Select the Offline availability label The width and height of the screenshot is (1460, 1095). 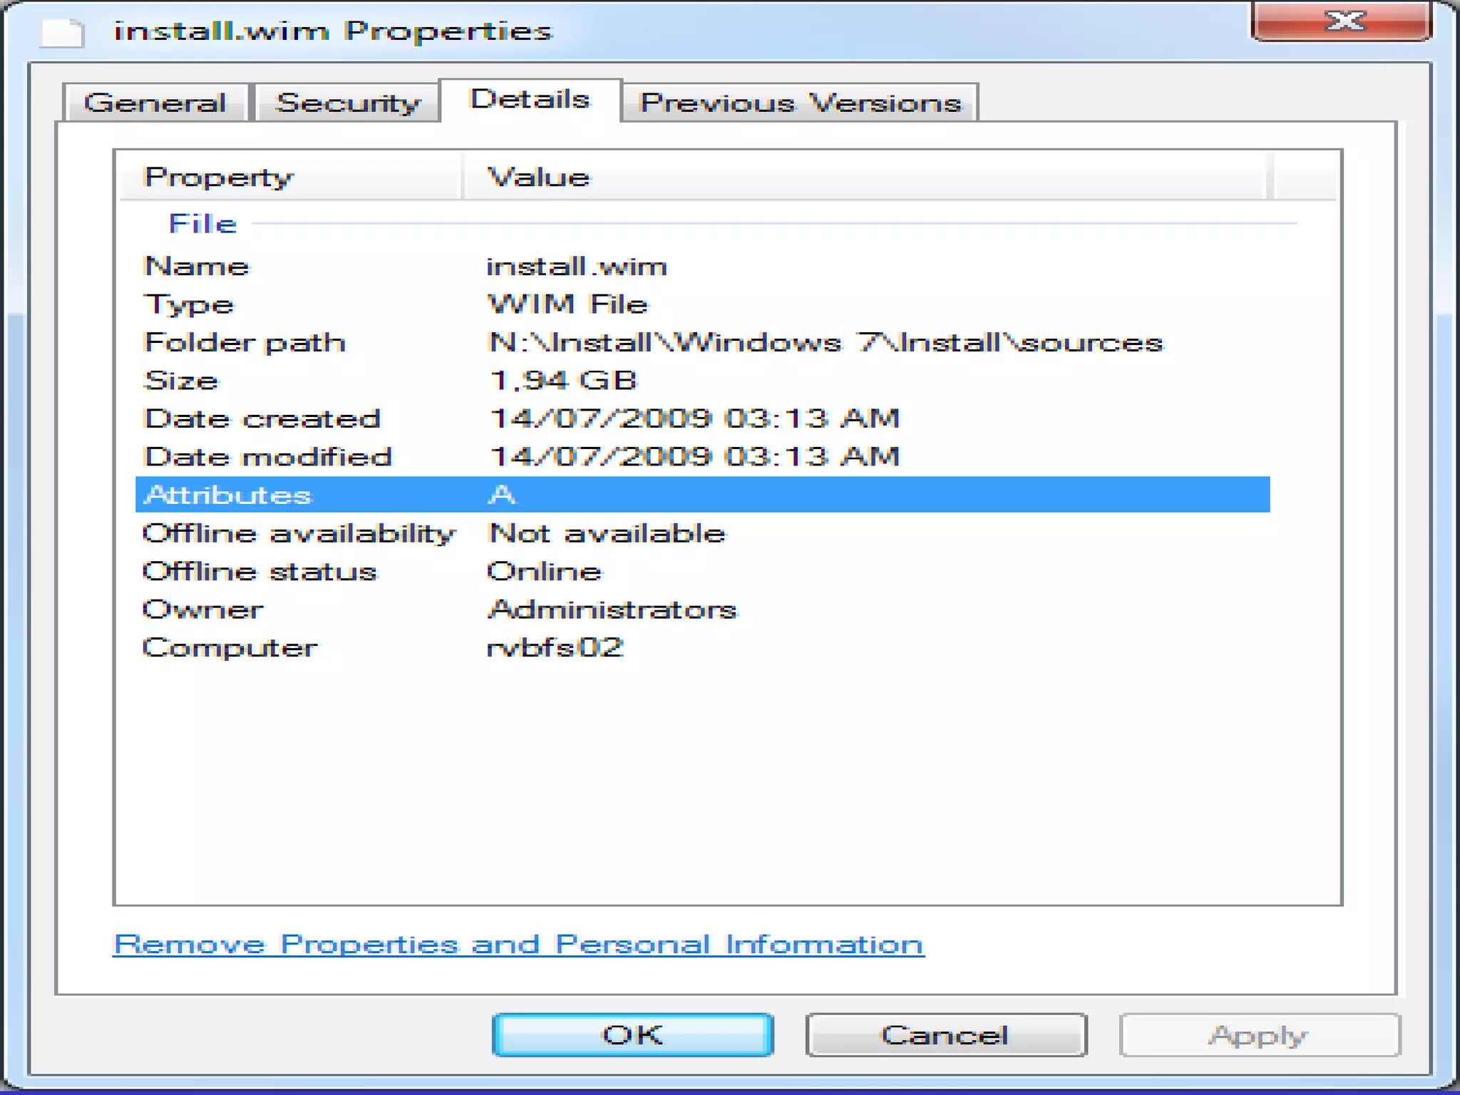[x=299, y=533]
